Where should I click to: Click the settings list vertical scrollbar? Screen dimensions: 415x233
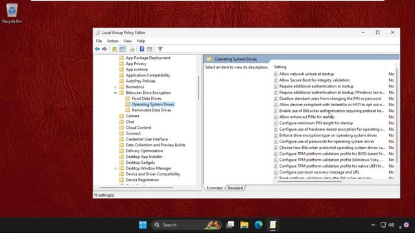(396, 115)
